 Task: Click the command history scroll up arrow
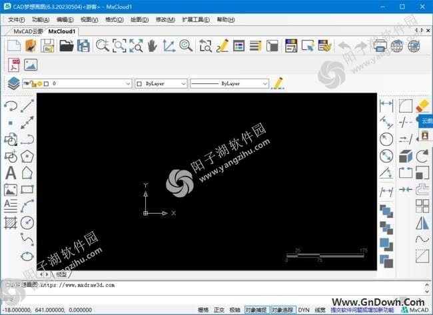tap(427, 284)
